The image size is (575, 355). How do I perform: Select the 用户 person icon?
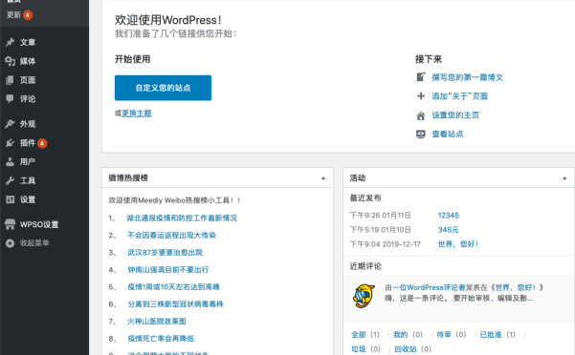[10, 161]
